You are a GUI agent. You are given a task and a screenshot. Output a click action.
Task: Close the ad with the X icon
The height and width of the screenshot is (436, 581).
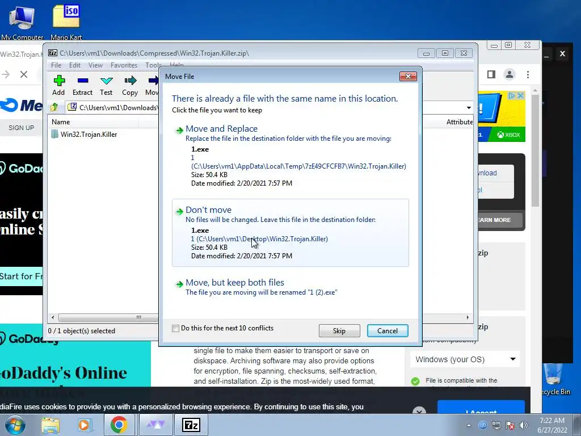[520, 95]
